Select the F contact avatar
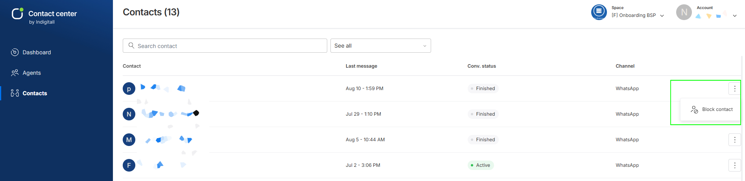 [x=129, y=165]
